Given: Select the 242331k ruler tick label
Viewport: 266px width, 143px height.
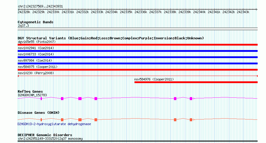Looking at the screenshot, I should coord(68,12).
